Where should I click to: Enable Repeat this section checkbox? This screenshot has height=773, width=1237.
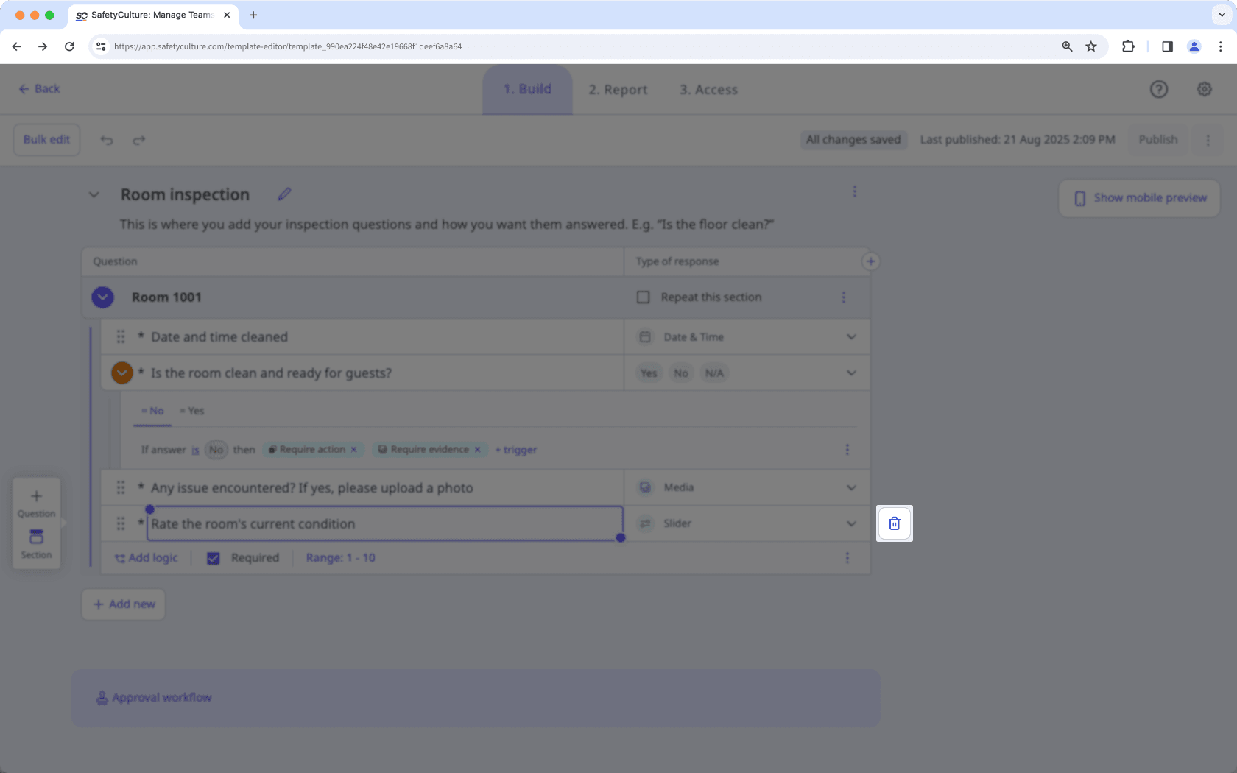coord(643,297)
